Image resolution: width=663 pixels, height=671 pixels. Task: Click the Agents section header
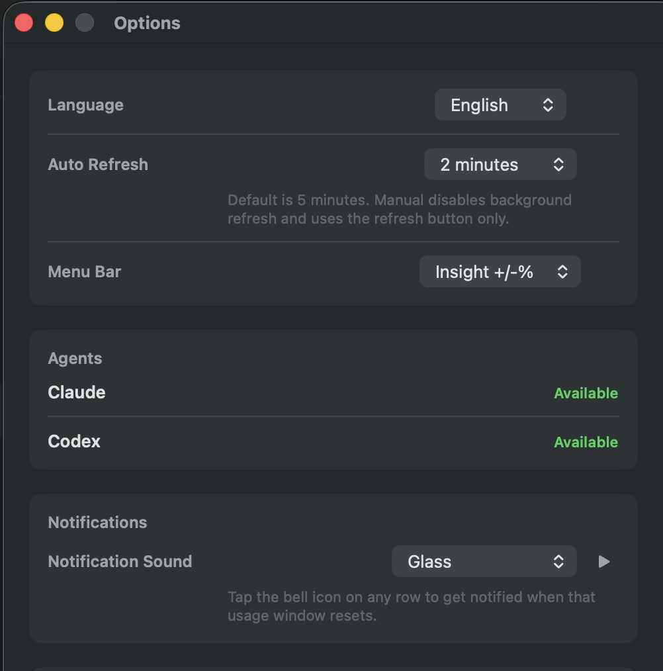(75, 358)
